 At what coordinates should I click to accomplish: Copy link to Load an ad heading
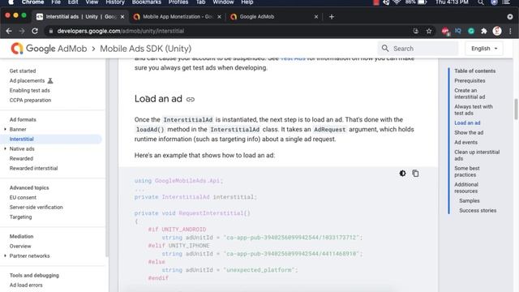[191, 99]
